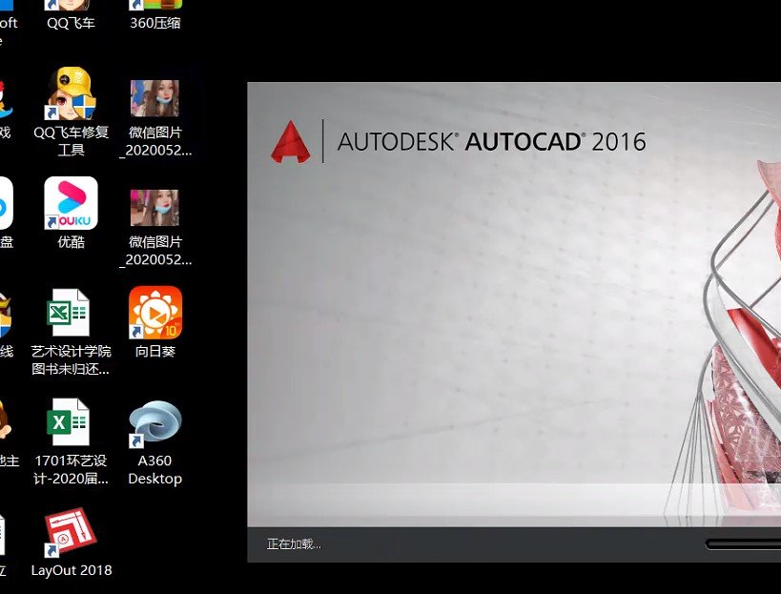The image size is (781, 594).
Task: Click the 正在加载... status text
Action: (294, 544)
